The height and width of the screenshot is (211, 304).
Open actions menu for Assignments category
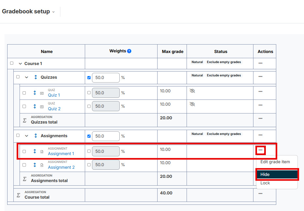260,135
